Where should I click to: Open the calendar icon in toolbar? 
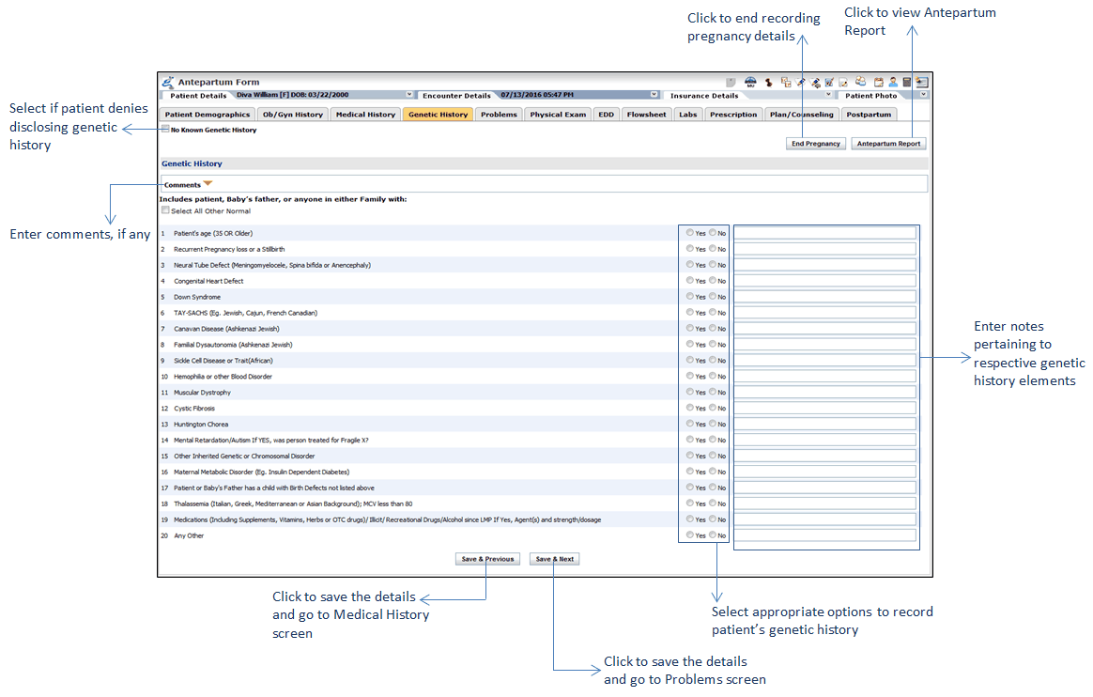878,82
